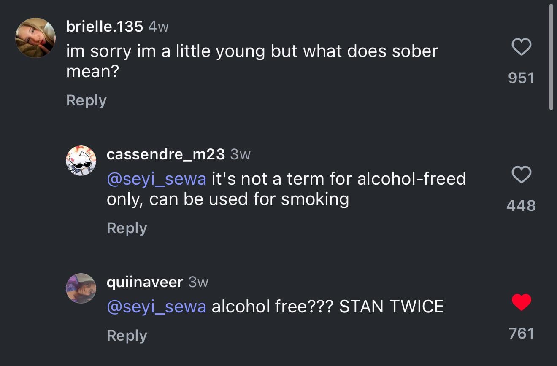View the 448 likes count
The image size is (557, 366).
(521, 206)
